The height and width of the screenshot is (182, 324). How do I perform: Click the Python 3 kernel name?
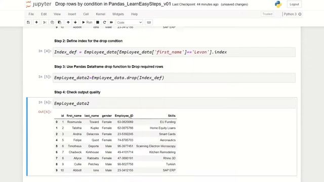(x=290, y=14)
